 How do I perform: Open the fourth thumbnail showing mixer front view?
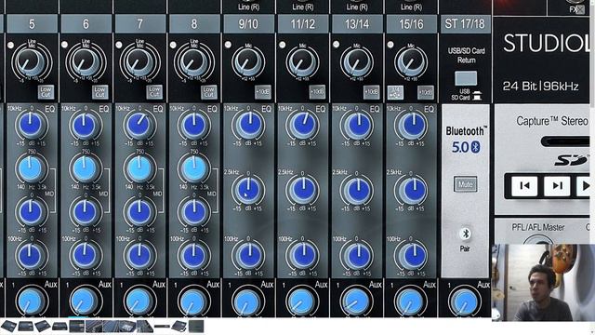pyautogui.click(x=59, y=327)
